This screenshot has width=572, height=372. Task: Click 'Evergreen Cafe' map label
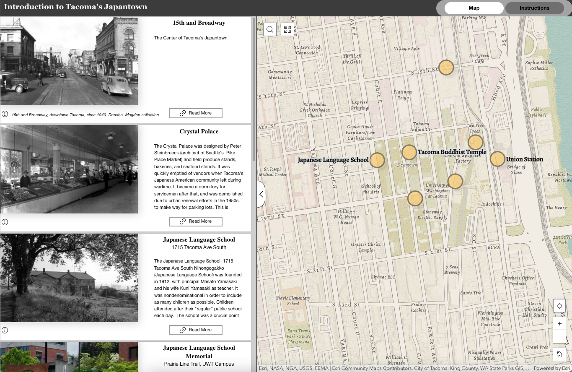coord(479,59)
